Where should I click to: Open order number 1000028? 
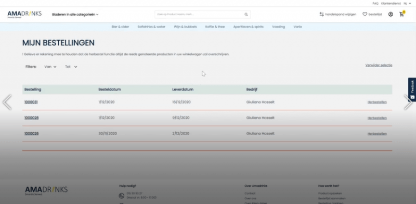(32, 118)
